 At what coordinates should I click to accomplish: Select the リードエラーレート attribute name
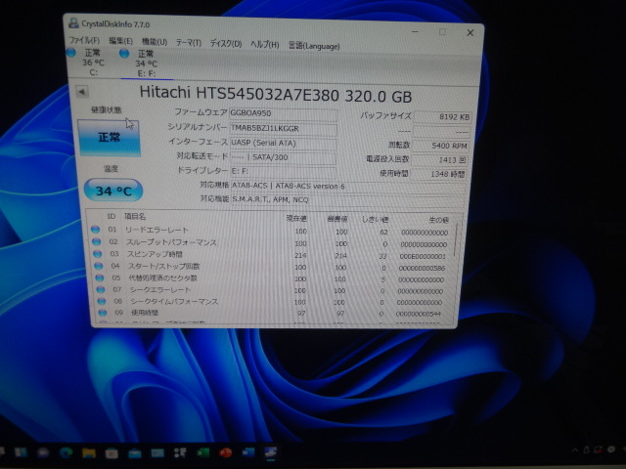click(x=156, y=231)
